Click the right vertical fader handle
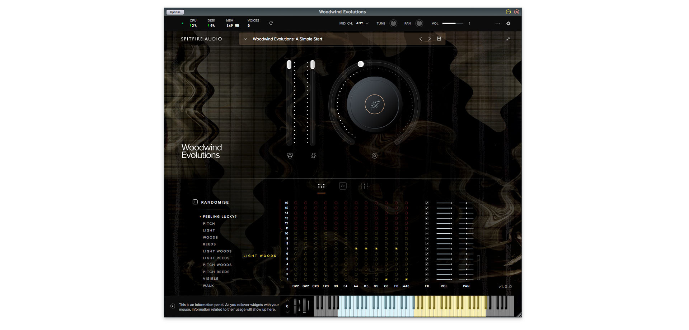This screenshot has width=689, height=330. pos(313,65)
